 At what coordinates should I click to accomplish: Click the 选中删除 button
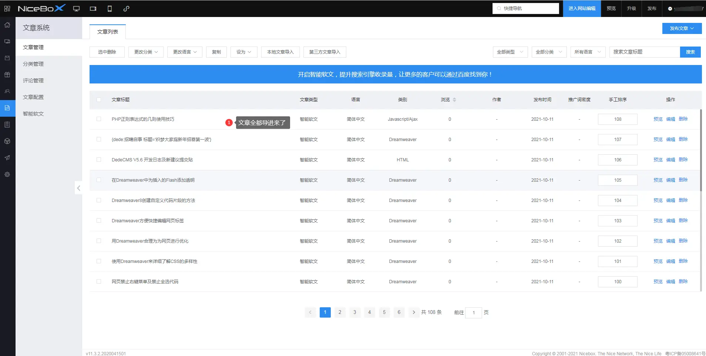(107, 52)
